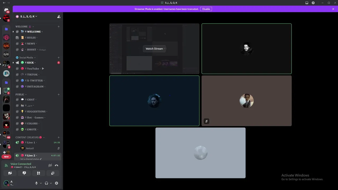
Task: Open microphone input options arrow
Action: pos(41,183)
